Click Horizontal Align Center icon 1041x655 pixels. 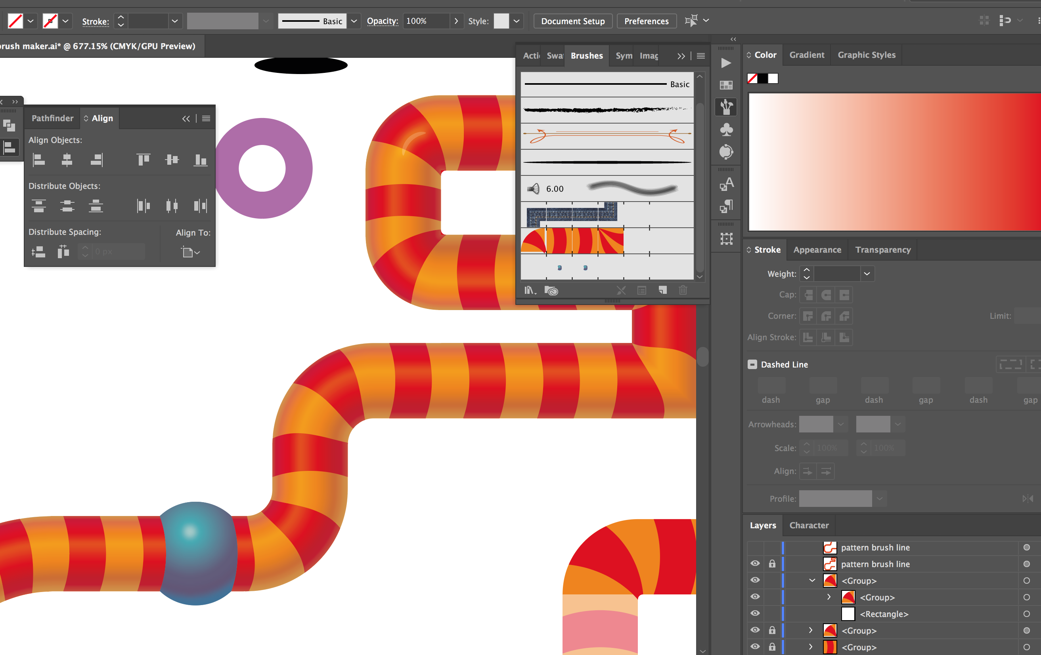67,160
